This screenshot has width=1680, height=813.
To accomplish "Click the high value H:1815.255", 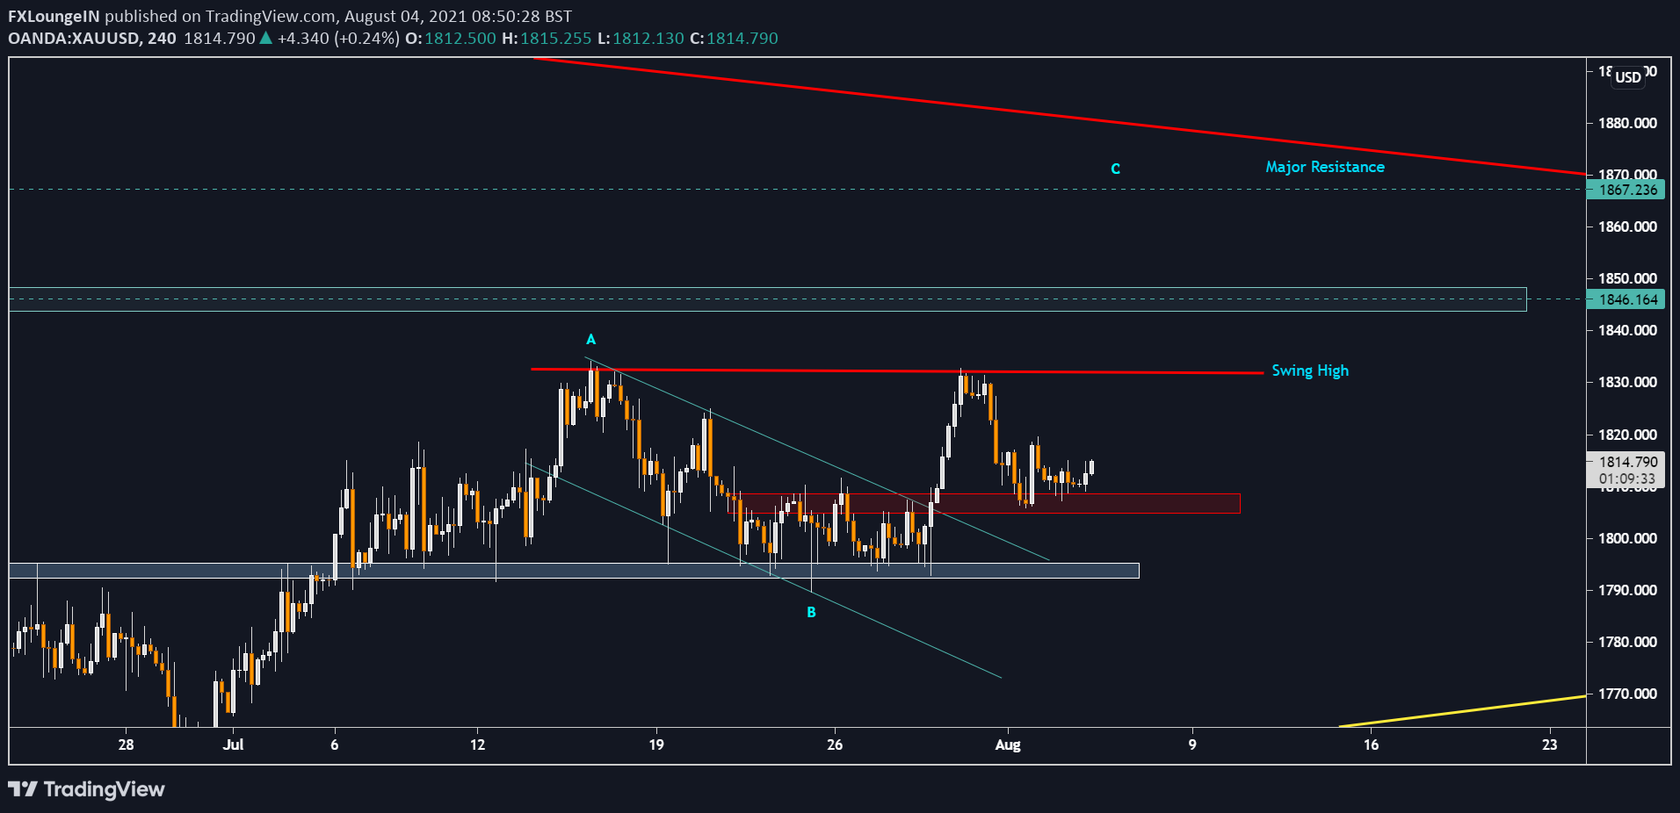I will 547,39.
